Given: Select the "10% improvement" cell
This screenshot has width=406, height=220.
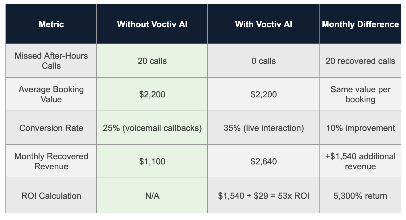Looking at the screenshot, I should point(360,128).
